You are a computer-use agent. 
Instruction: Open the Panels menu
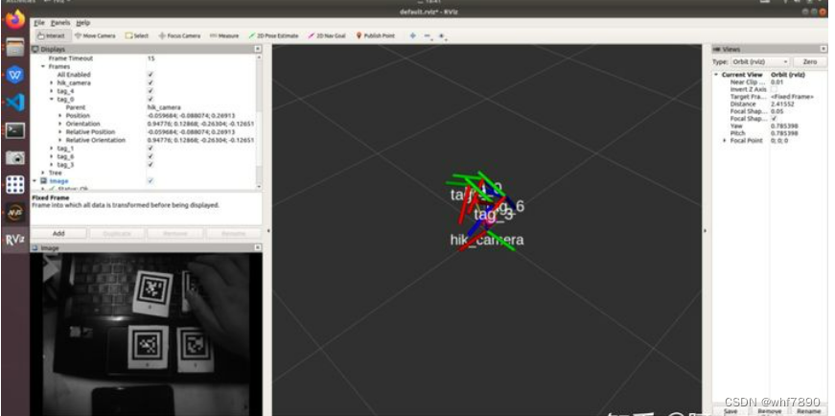pos(60,23)
